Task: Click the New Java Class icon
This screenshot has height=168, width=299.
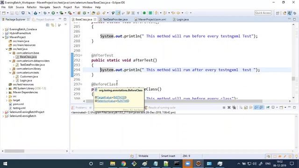Action: click(x=84, y=13)
